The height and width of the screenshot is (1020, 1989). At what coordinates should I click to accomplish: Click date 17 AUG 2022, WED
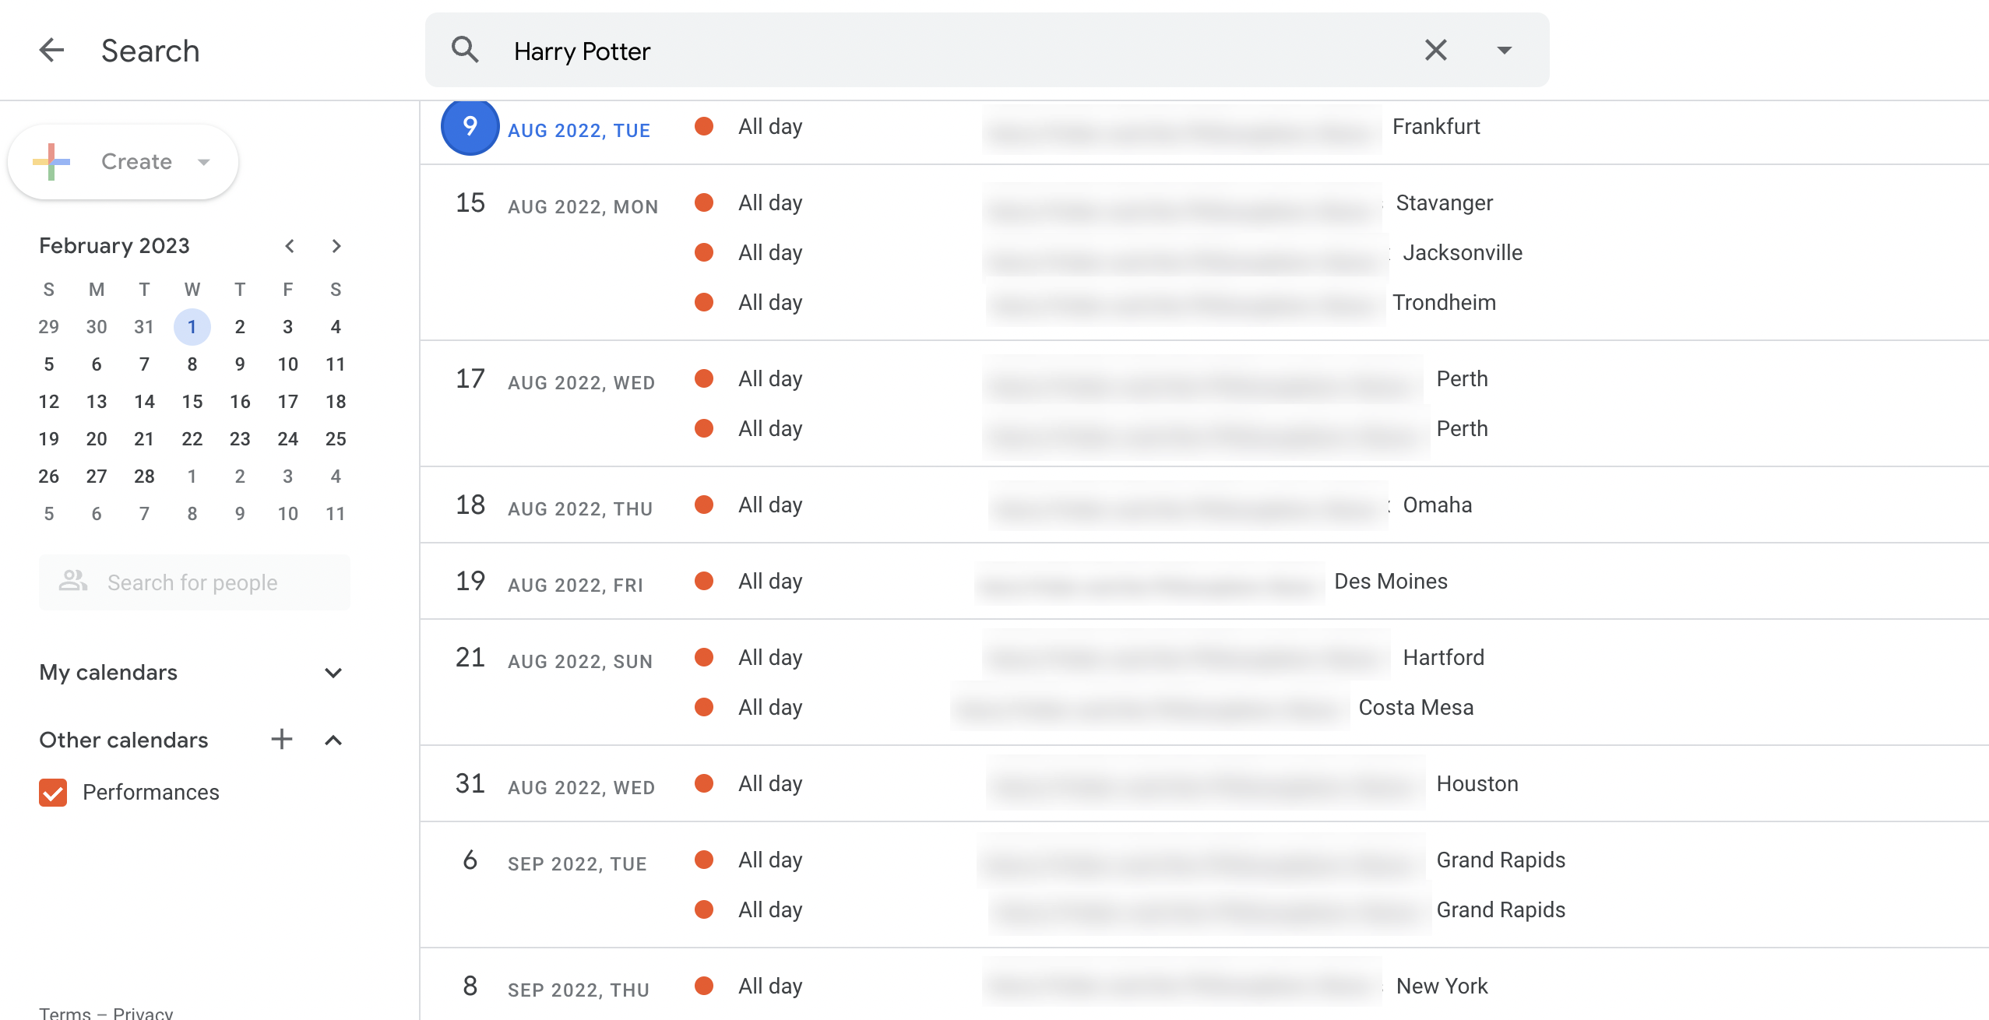[x=555, y=380]
